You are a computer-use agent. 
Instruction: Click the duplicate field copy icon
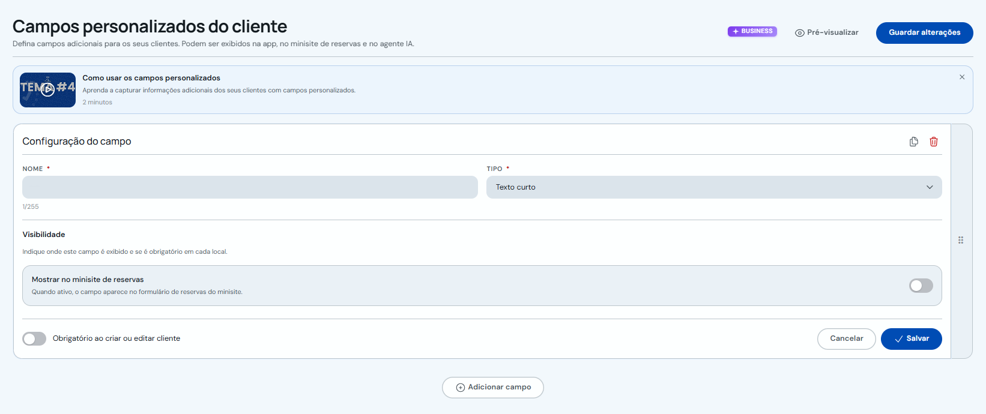click(914, 142)
